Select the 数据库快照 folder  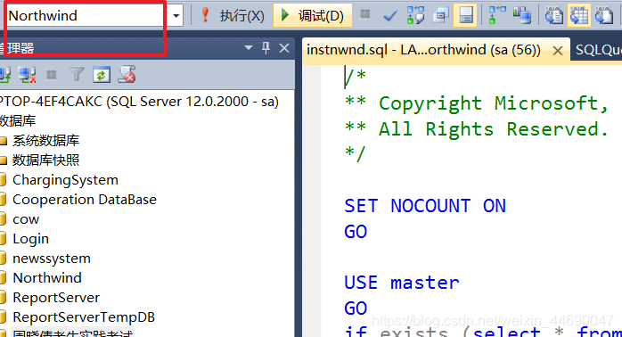click(x=45, y=160)
